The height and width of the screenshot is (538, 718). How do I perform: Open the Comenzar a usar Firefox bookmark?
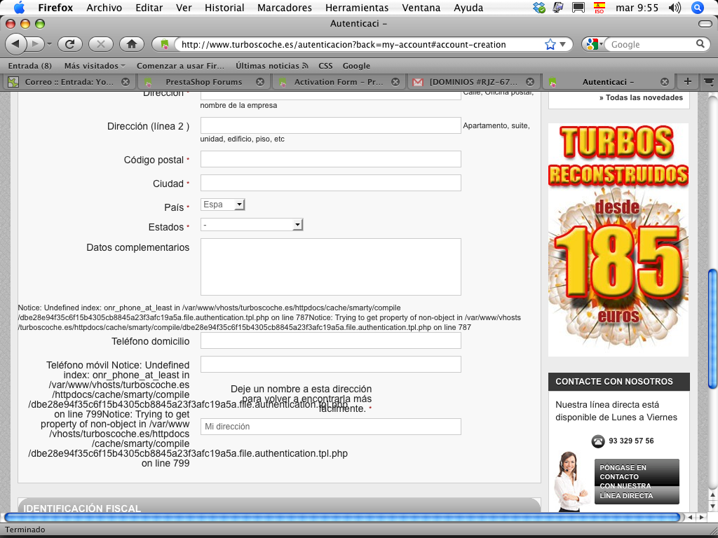[x=180, y=66]
